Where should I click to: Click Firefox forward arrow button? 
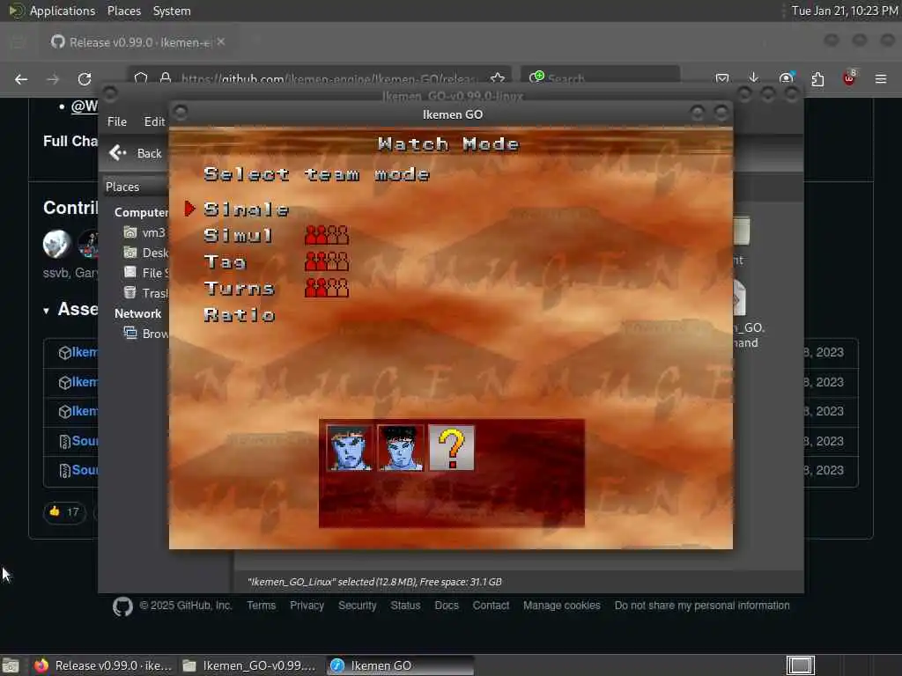pos(53,78)
